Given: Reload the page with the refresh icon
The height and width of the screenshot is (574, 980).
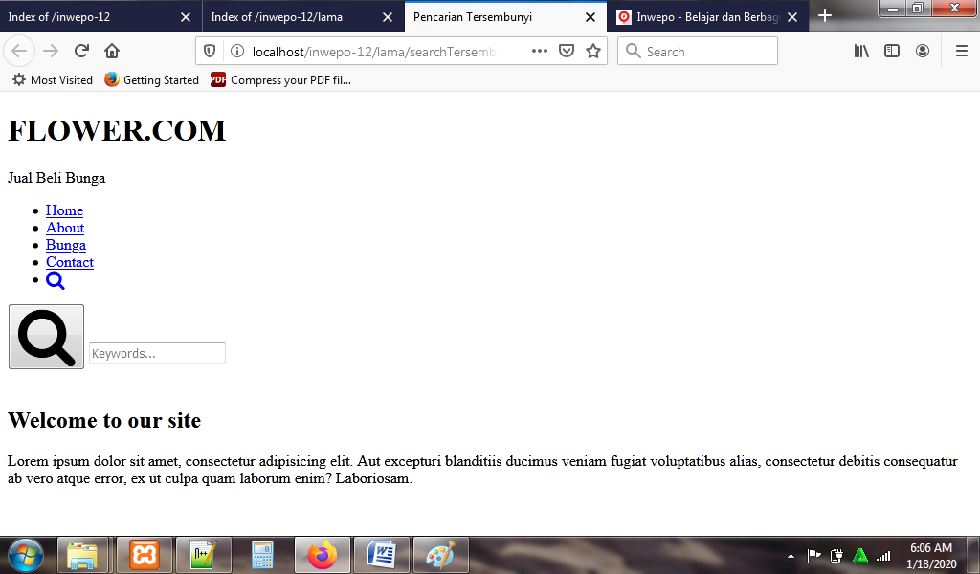Looking at the screenshot, I should pyautogui.click(x=81, y=51).
